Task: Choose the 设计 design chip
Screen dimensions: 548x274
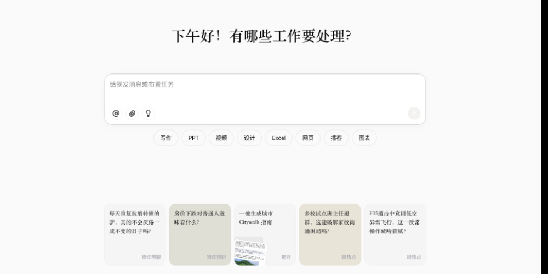Action: (x=249, y=138)
